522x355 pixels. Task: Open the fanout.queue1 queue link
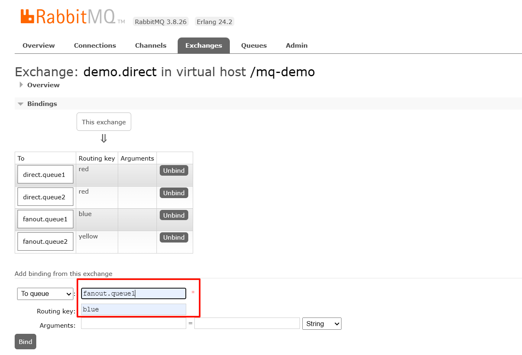45,219
